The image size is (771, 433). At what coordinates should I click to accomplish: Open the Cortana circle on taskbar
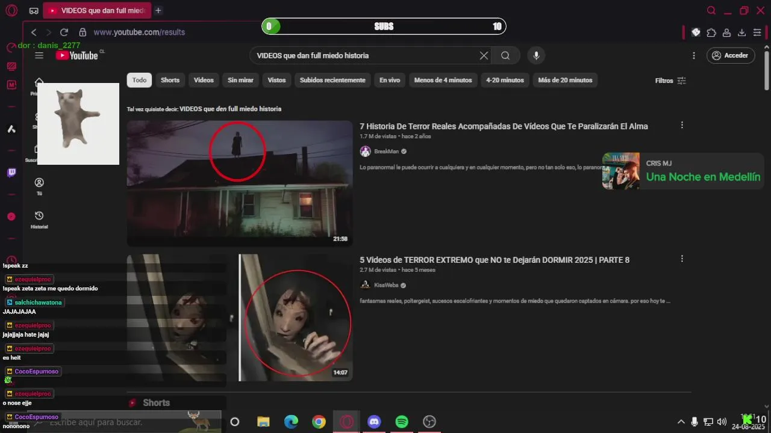[x=235, y=422]
